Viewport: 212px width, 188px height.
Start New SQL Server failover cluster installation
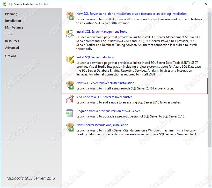[x=105, y=83]
